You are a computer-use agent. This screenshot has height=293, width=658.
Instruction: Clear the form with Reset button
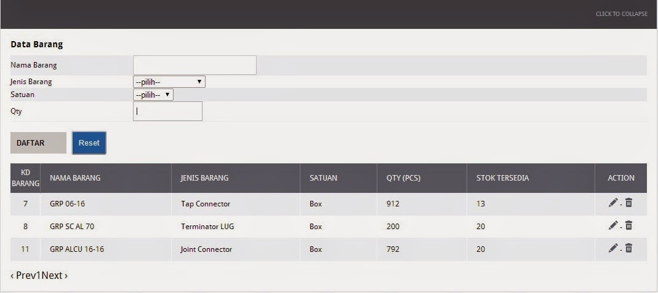(89, 143)
